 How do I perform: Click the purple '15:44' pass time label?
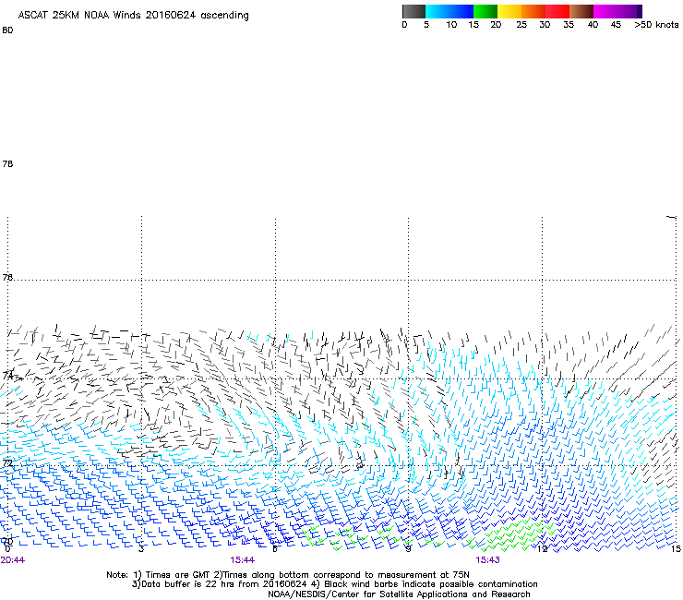coord(243,560)
